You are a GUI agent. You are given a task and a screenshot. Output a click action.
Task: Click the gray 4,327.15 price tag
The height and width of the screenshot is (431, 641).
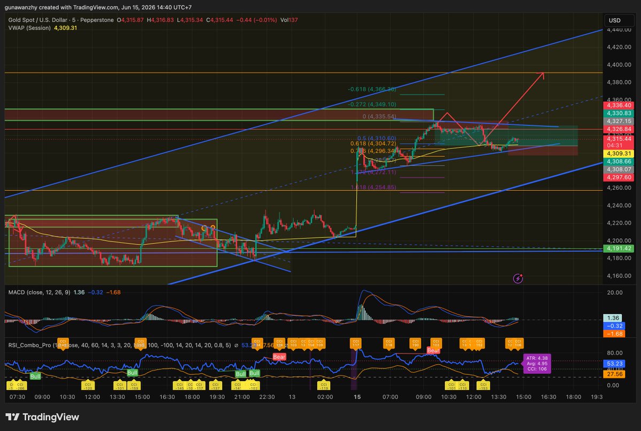617,121
